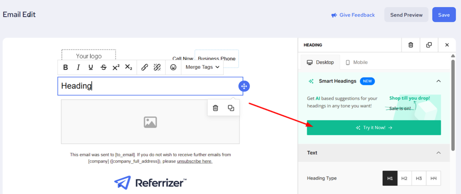The height and width of the screenshot is (194, 461).
Task: Open the Merge Tags dropdown
Action: [203, 68]
